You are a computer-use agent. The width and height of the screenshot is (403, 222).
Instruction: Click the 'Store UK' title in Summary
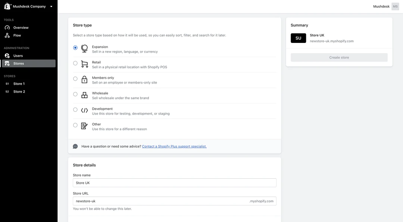pos(317,35)
